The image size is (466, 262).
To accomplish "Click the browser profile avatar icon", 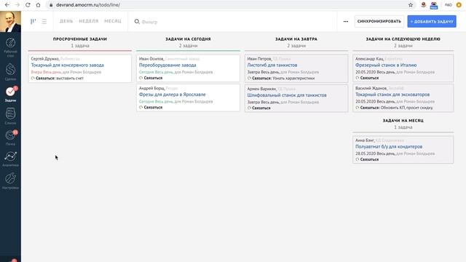I will pos(459,5).
